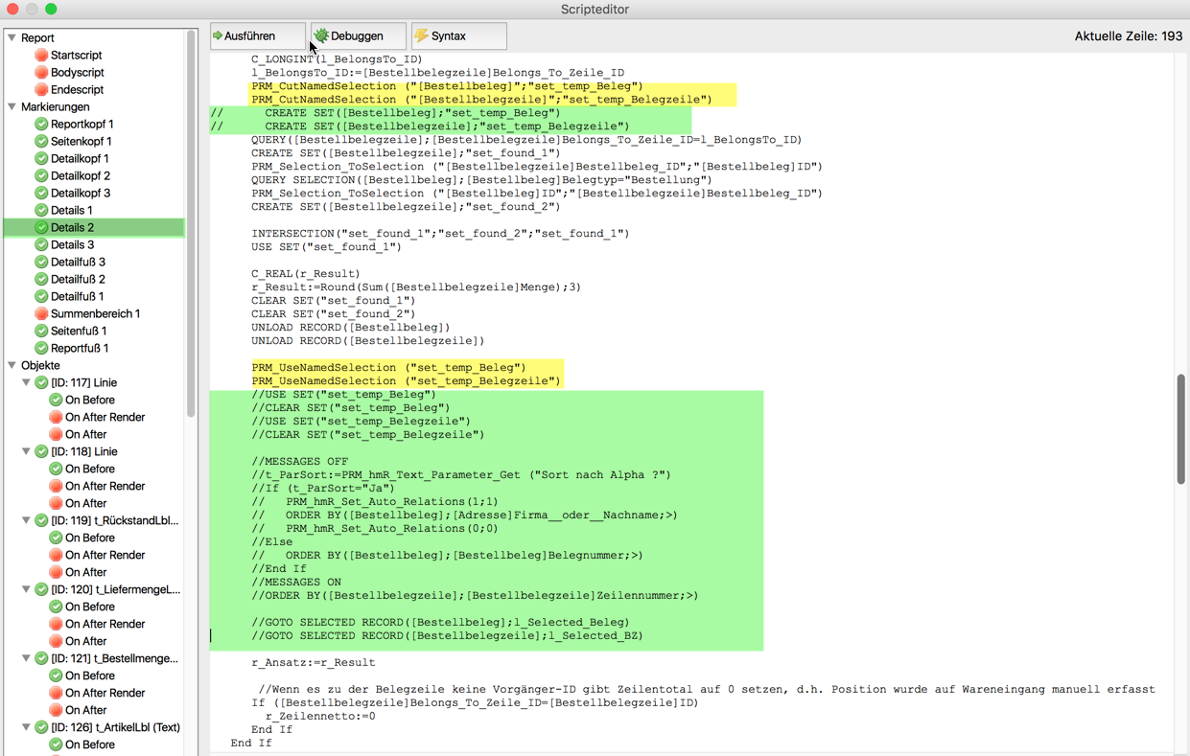Screen dimensions: 1190x756
Task: Click the green arrow Ausführen icon
Action: pyautogui.click(x=218, y=36)
